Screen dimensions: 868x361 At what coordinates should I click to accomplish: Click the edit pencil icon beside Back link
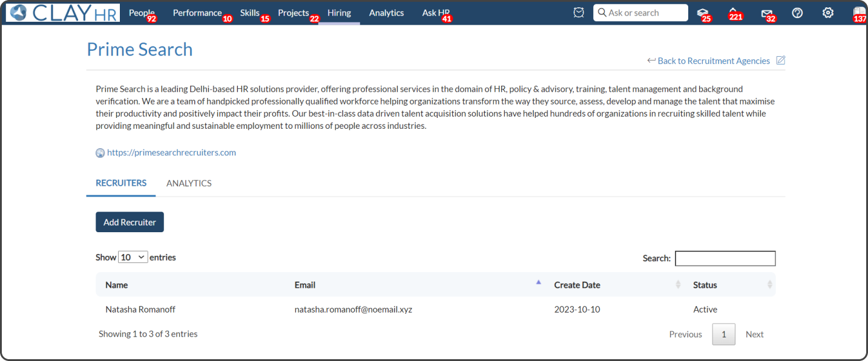pos(781,60)
